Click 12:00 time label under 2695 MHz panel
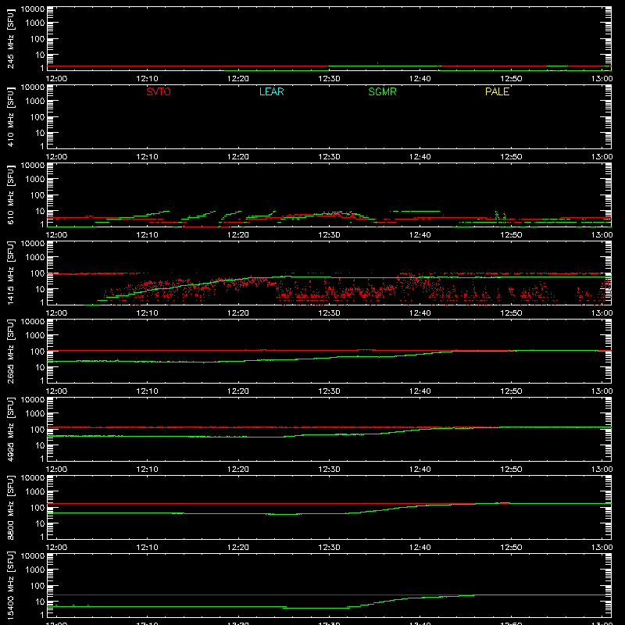 [x=56, y=391]
